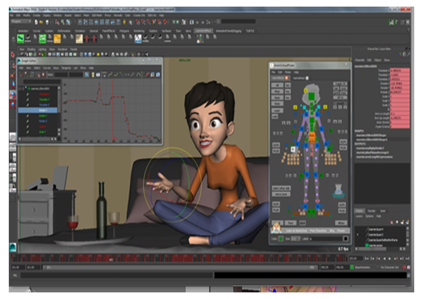Jump to start of playback range
Screen dimensions: 423x299
click(367, 258)
